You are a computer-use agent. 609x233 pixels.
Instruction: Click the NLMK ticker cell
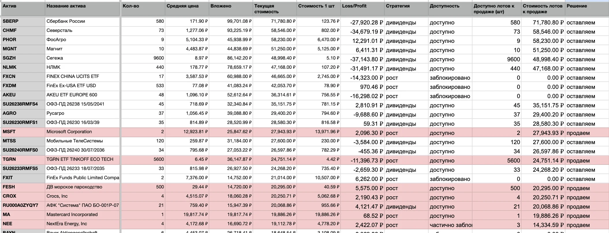pos(23,68)
